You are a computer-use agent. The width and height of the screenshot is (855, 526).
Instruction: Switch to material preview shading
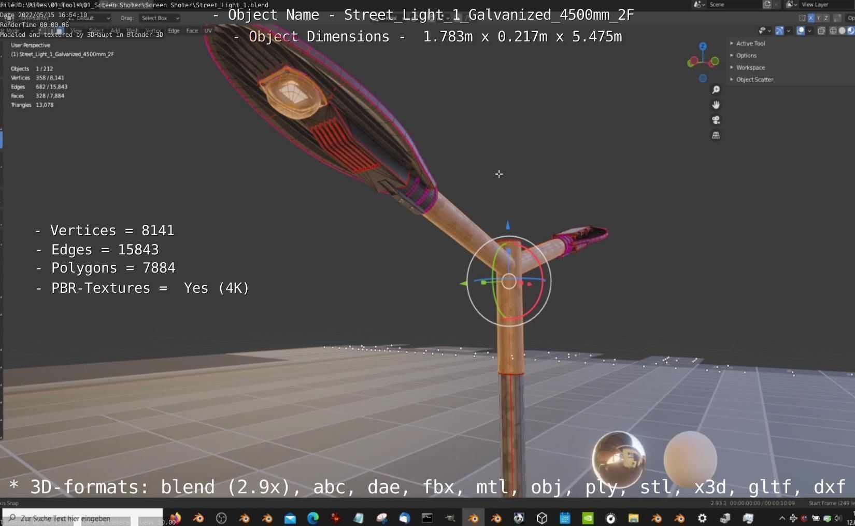(850, 31)
